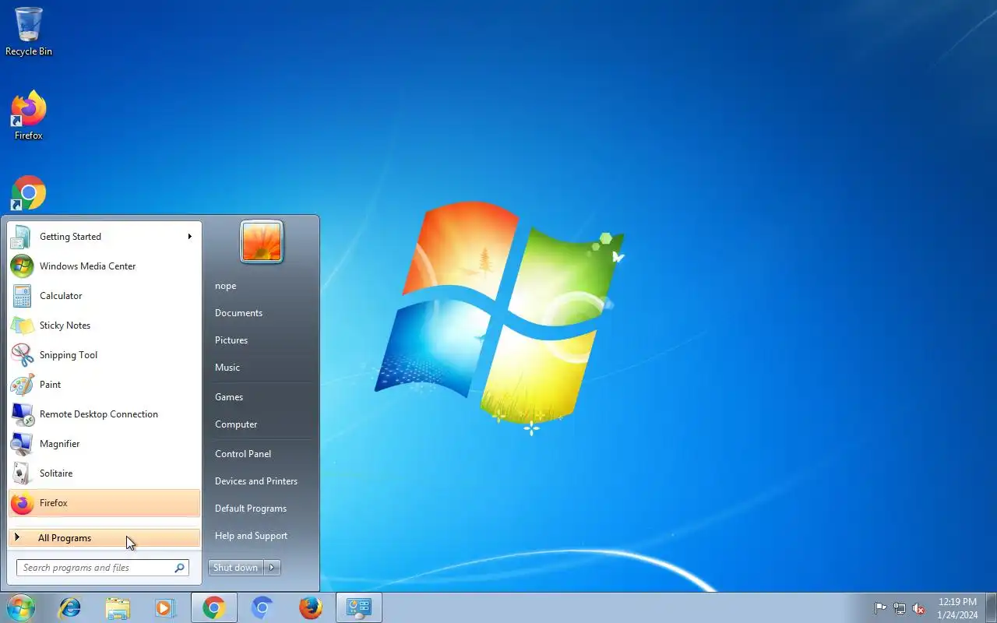The image size is (997, 623).
Task: Open Recycle Bin on the desktop
Action: click(x=29, y=31)
